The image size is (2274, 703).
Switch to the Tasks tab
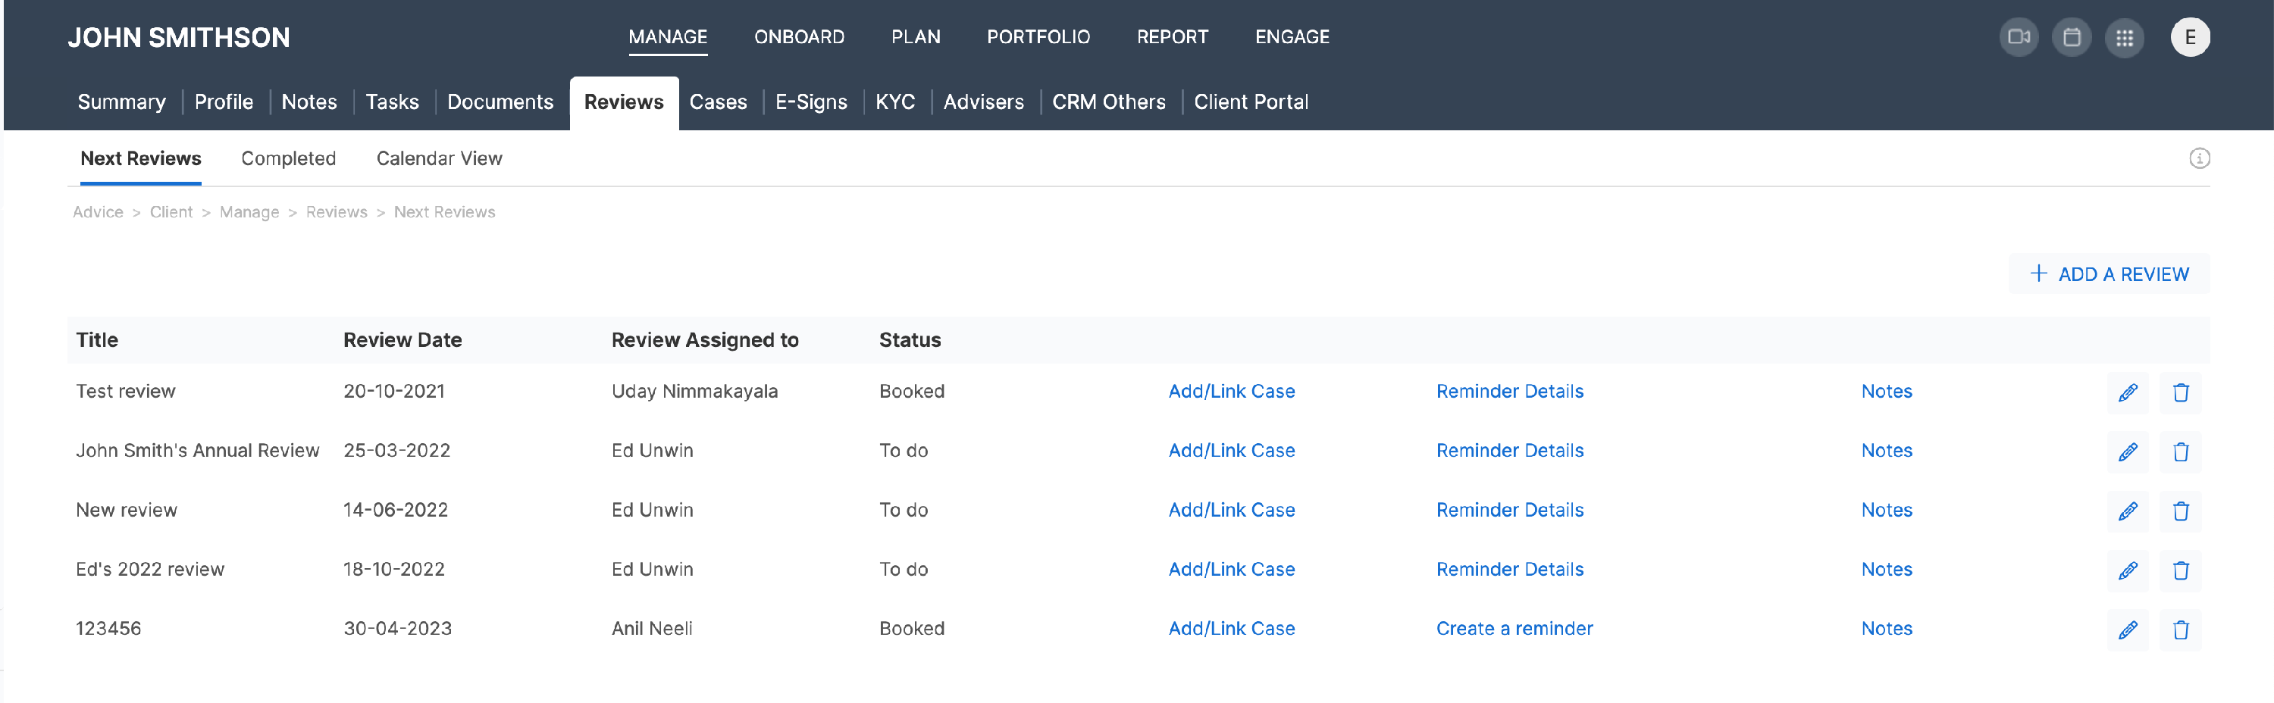(x=392, y=102)
